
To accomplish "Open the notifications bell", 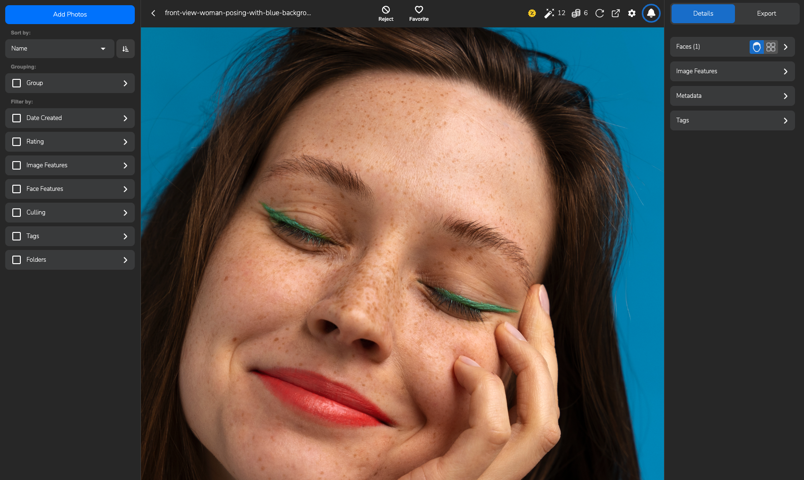I will click(651, 13).
